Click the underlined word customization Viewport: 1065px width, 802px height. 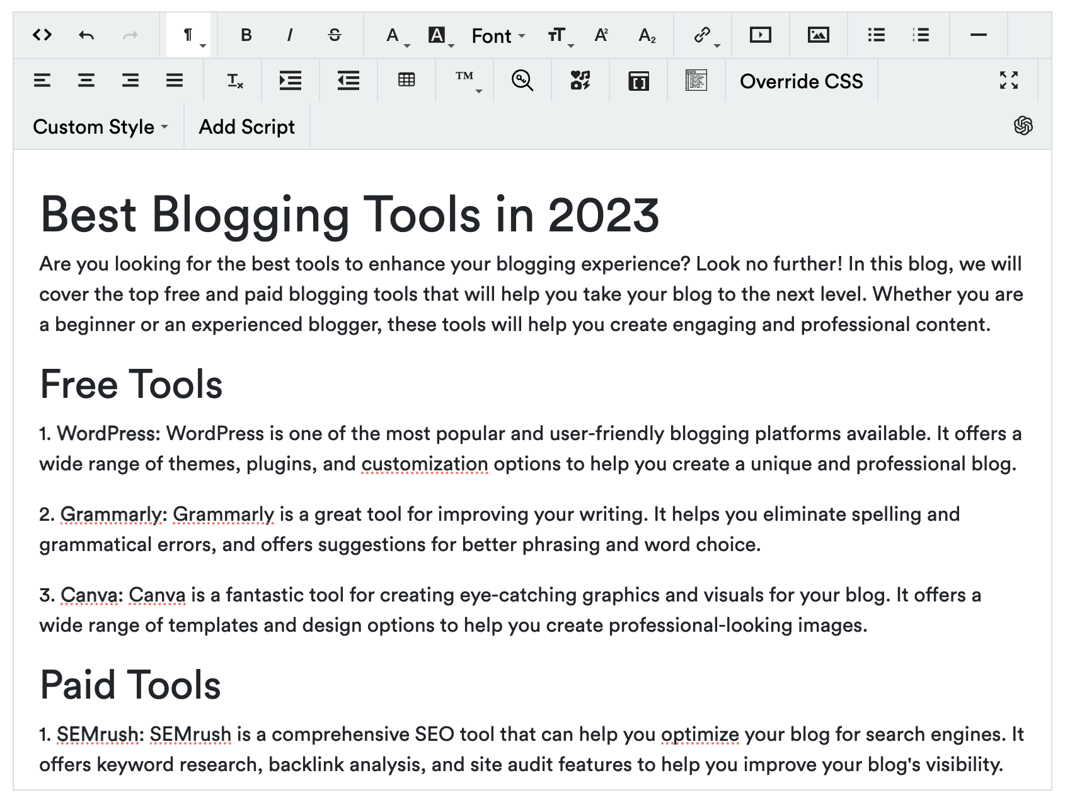[x=425, y=464]
